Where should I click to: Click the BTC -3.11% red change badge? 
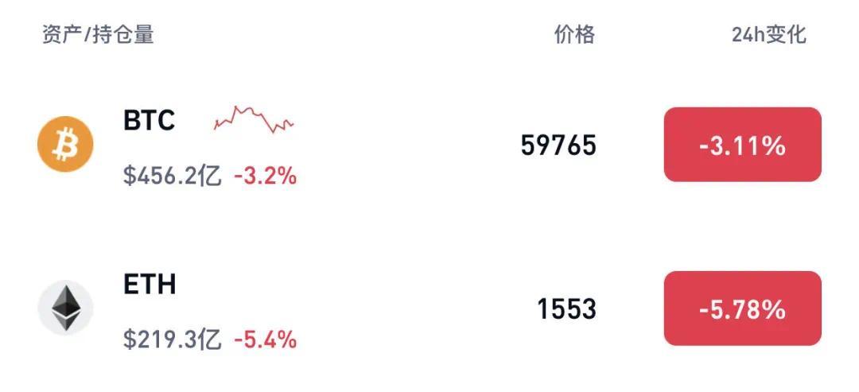point(742,145)
